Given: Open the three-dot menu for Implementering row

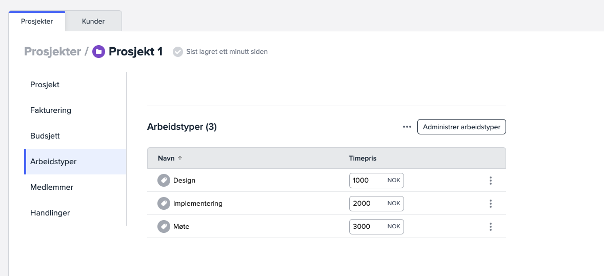Looking at the screenshot, I should (x=491, y=204).
